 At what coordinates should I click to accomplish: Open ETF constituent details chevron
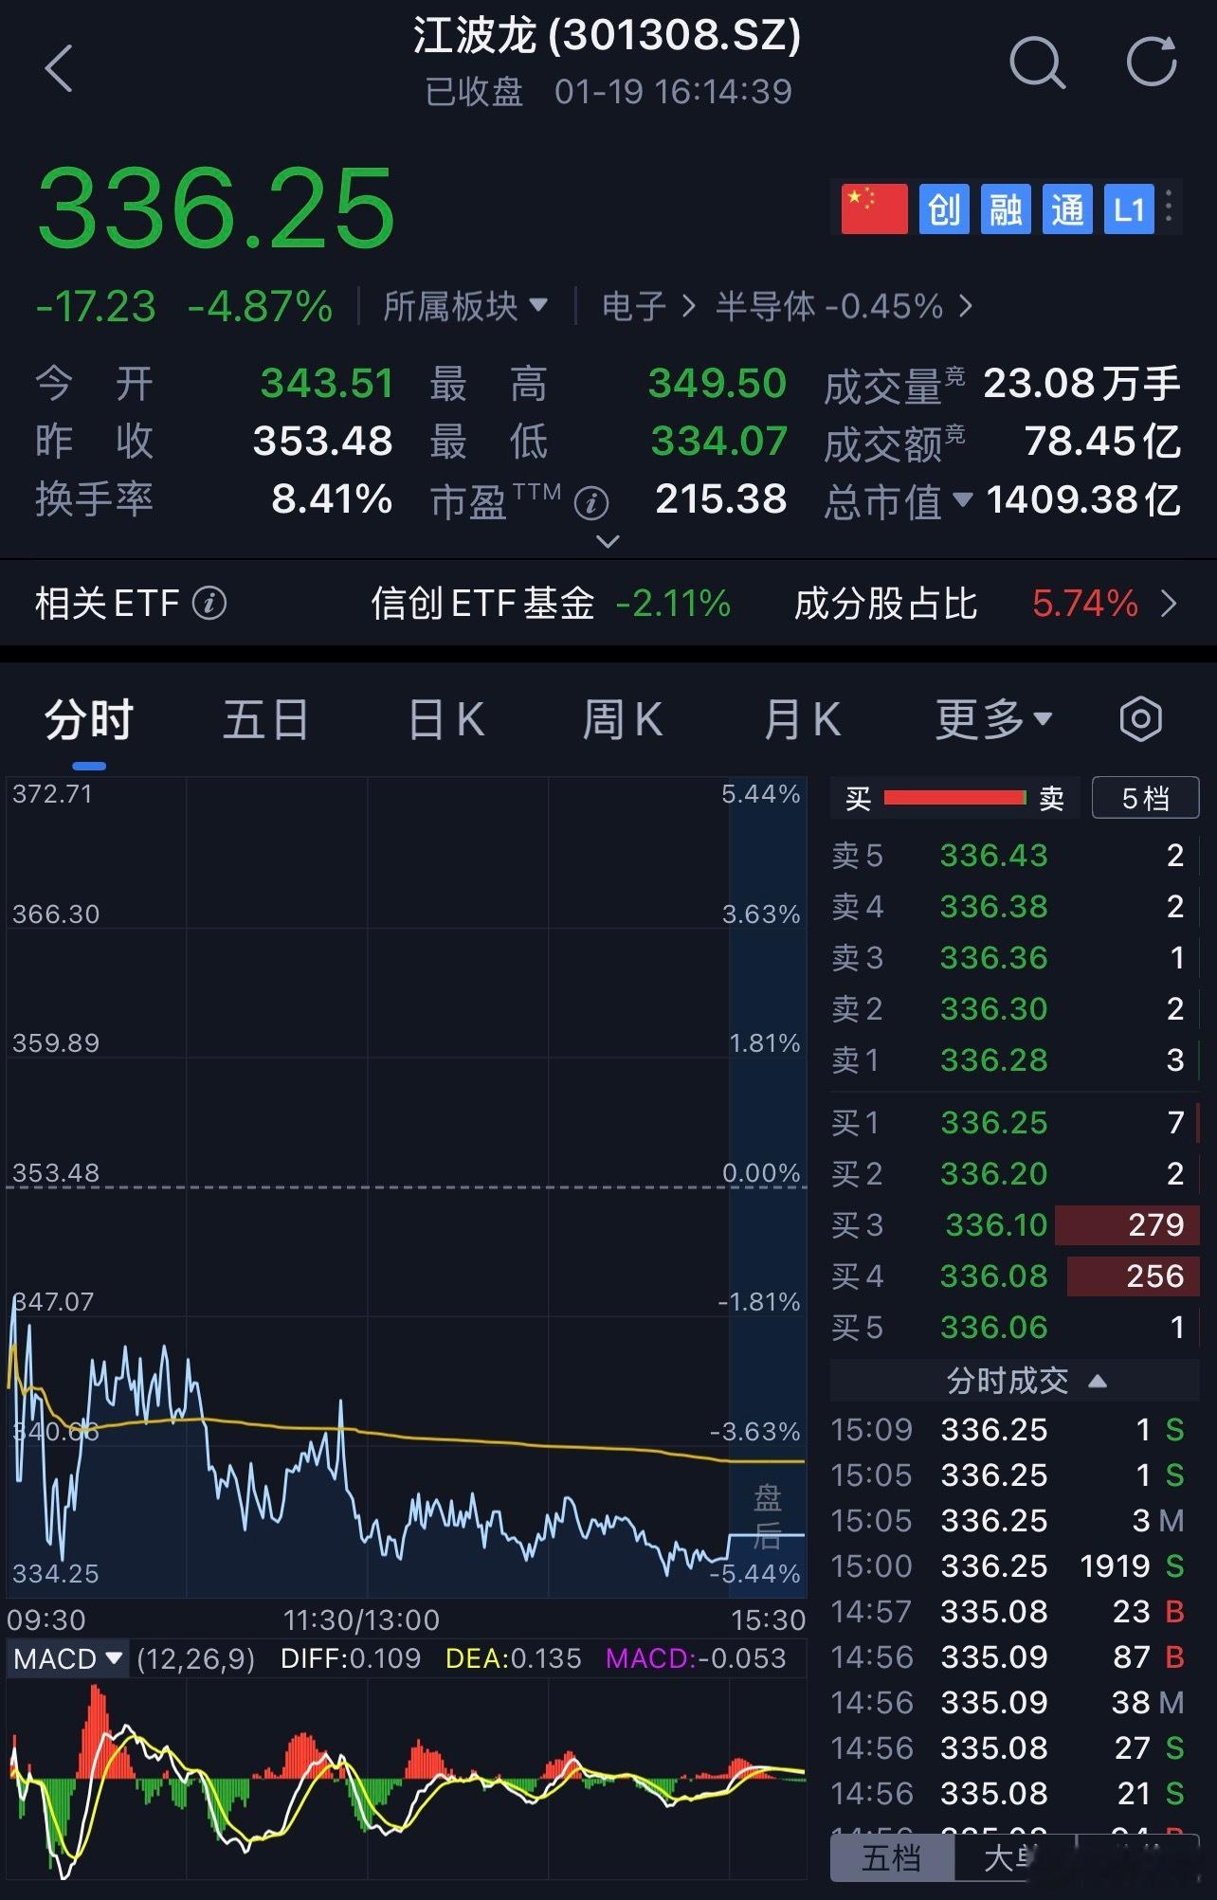click(1170, 604)
